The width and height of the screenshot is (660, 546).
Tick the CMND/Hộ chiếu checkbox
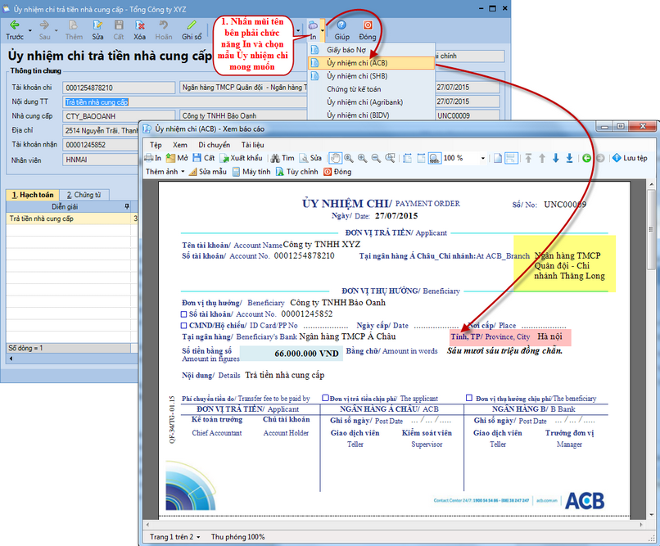tap(183, 326)
